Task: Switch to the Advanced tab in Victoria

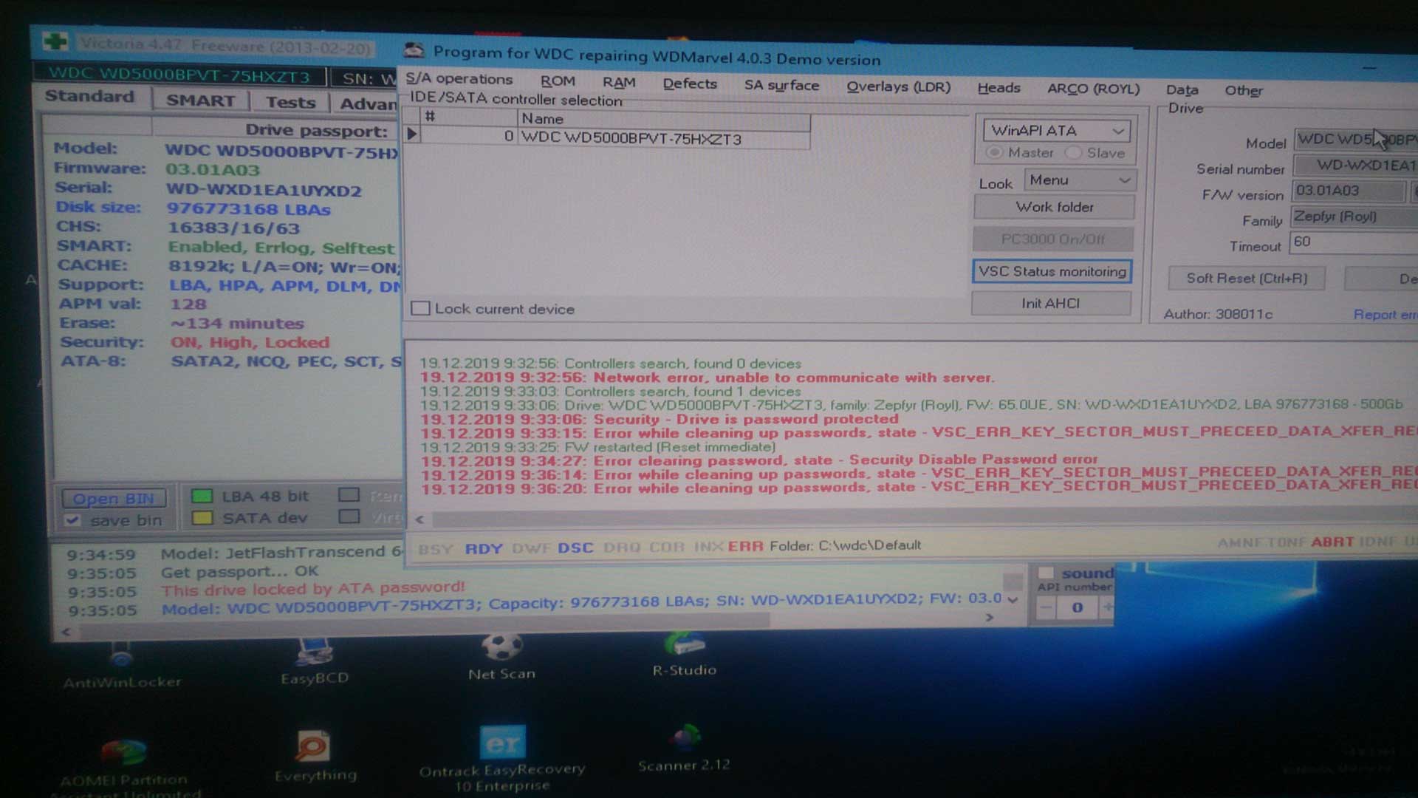Action: point(368,103)
